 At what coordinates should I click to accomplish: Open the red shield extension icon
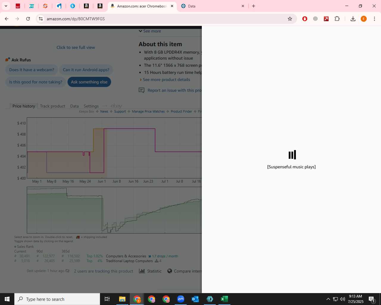click(x=305, y=19)
